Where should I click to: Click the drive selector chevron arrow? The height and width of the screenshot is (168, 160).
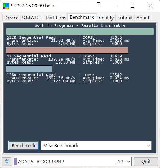[x=128, y=162]
